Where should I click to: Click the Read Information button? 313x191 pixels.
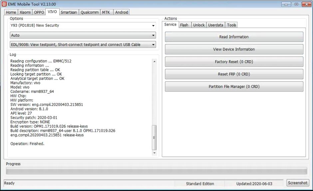(234, 37)
